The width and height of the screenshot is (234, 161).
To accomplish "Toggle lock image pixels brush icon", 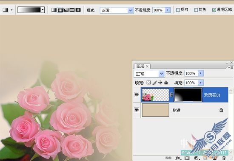I will coord(154,83).
